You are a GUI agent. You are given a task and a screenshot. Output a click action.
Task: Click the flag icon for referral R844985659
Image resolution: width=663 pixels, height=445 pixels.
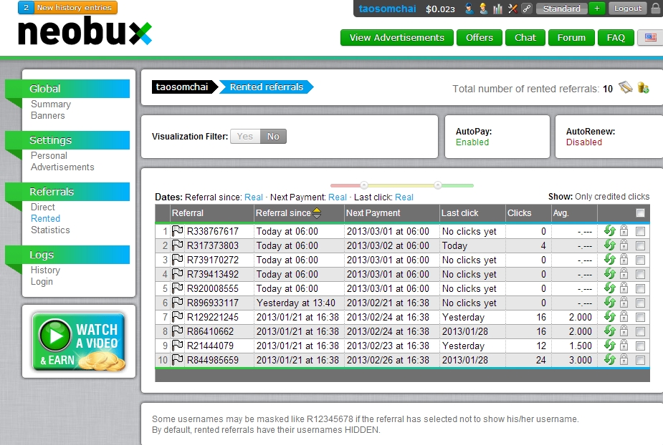click(x=178, y=360)
